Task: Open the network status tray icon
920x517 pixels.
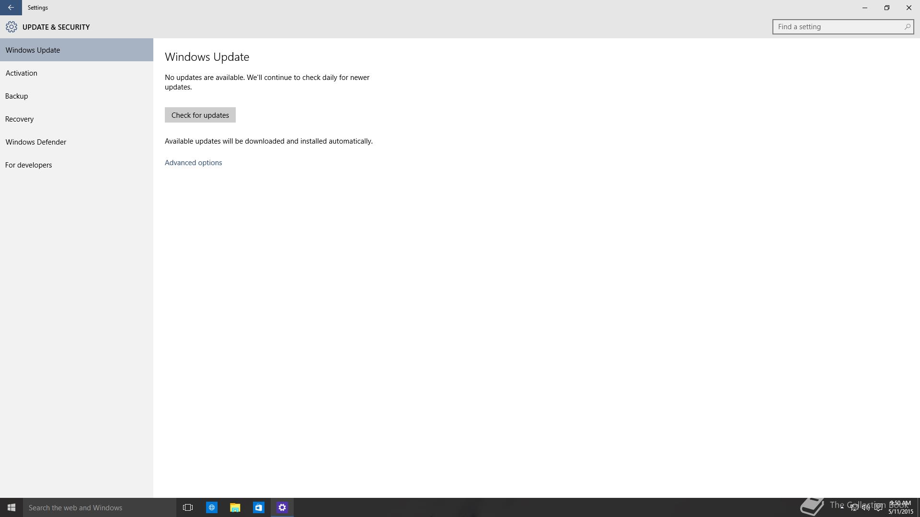Action: (x=854, y=508)
